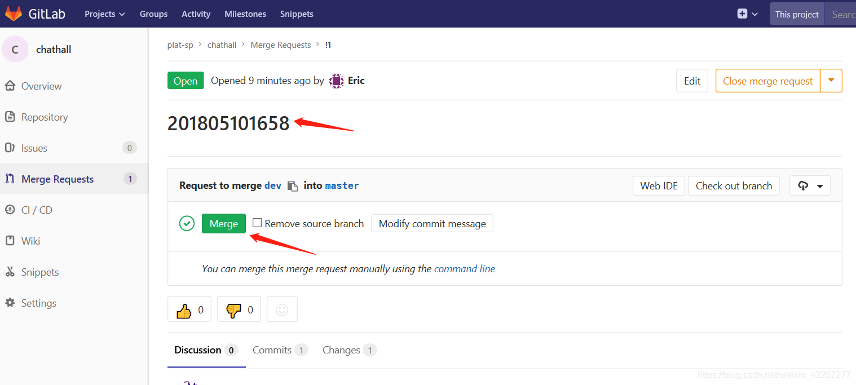This screenshot has height=385, width=856.
Task: Click Check out branch button
Action: tap(734, 185)
